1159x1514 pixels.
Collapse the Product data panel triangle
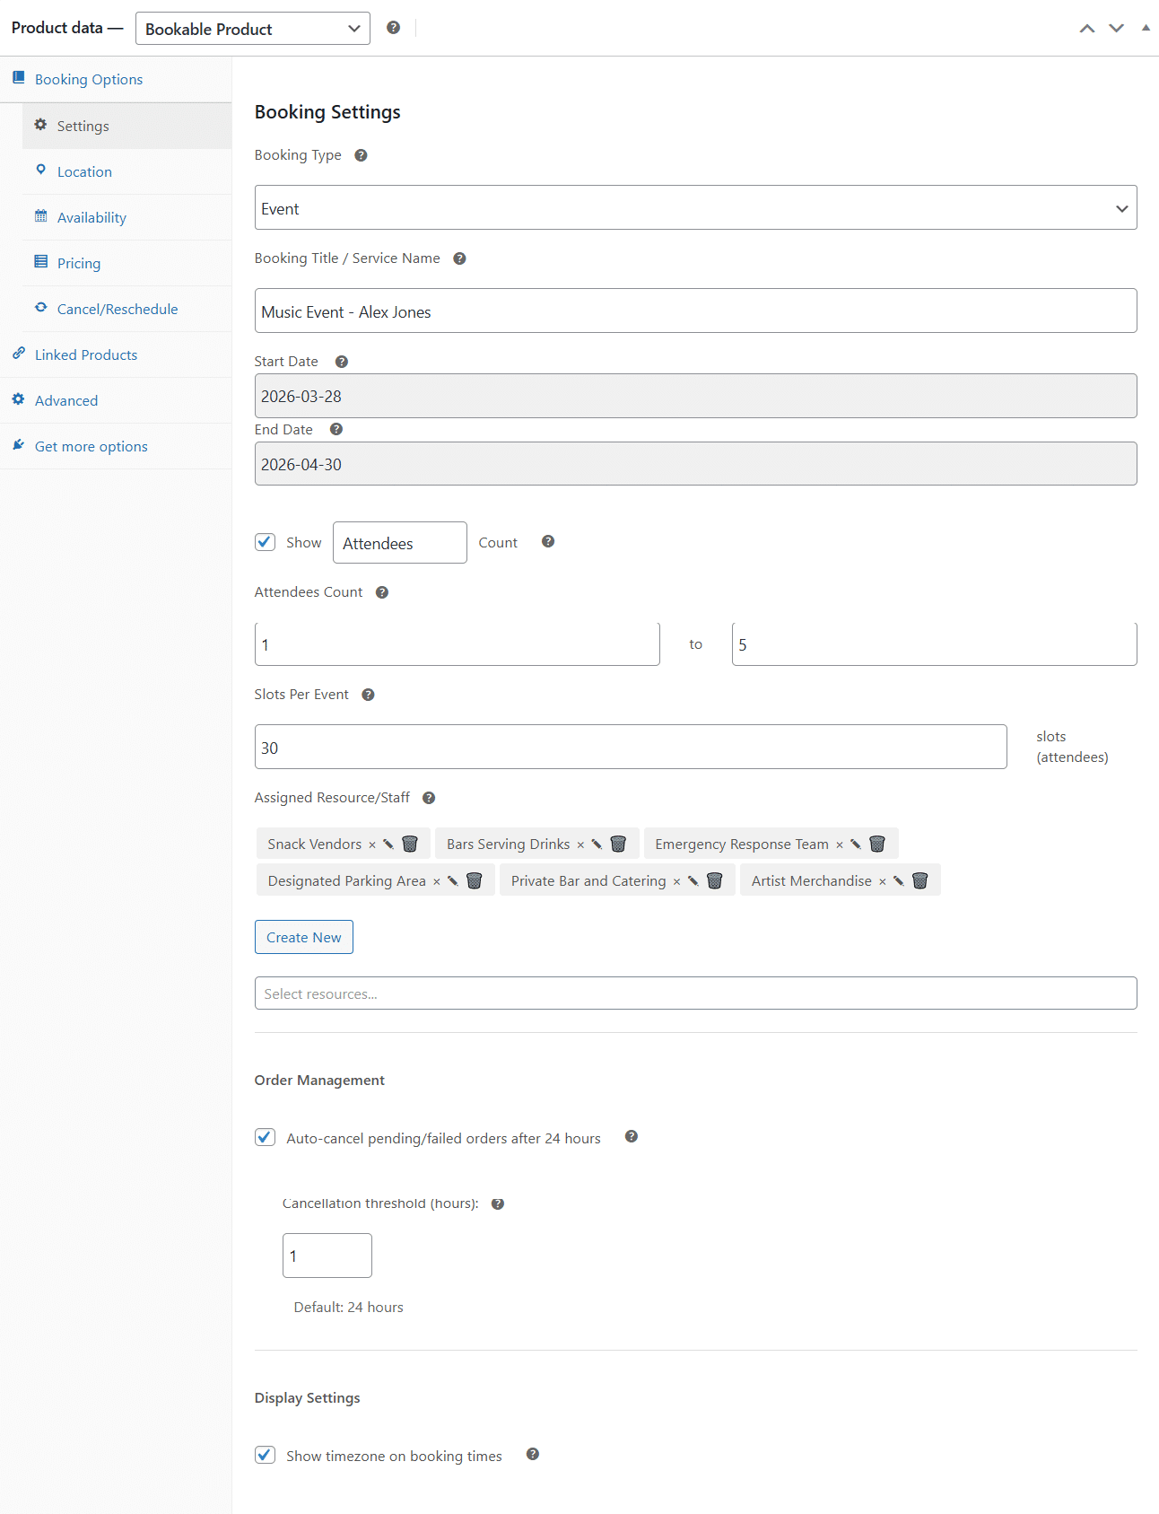tap(1146, 28)
